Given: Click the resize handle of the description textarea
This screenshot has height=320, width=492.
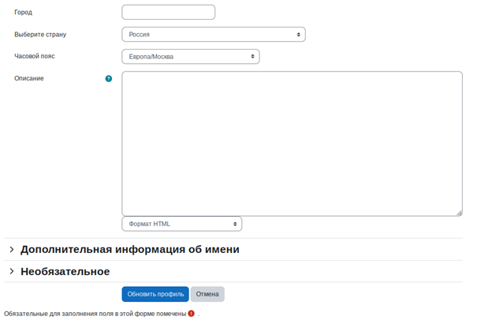Looking at the screenshot, I should tap(459, 212).
